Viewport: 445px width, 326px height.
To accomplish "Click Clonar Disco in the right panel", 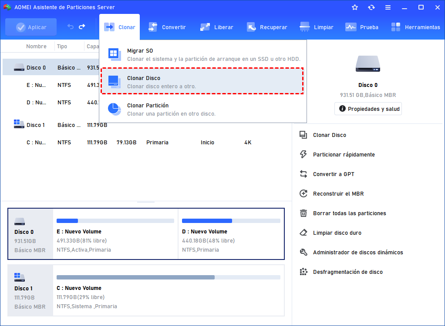I will coord(330,135).
